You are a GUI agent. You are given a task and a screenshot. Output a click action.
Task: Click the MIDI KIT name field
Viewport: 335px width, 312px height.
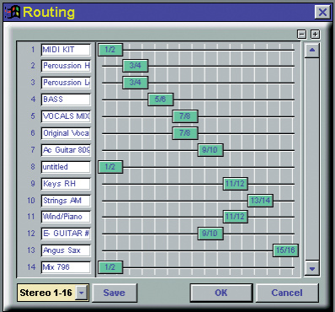click(x=66, y=50)
